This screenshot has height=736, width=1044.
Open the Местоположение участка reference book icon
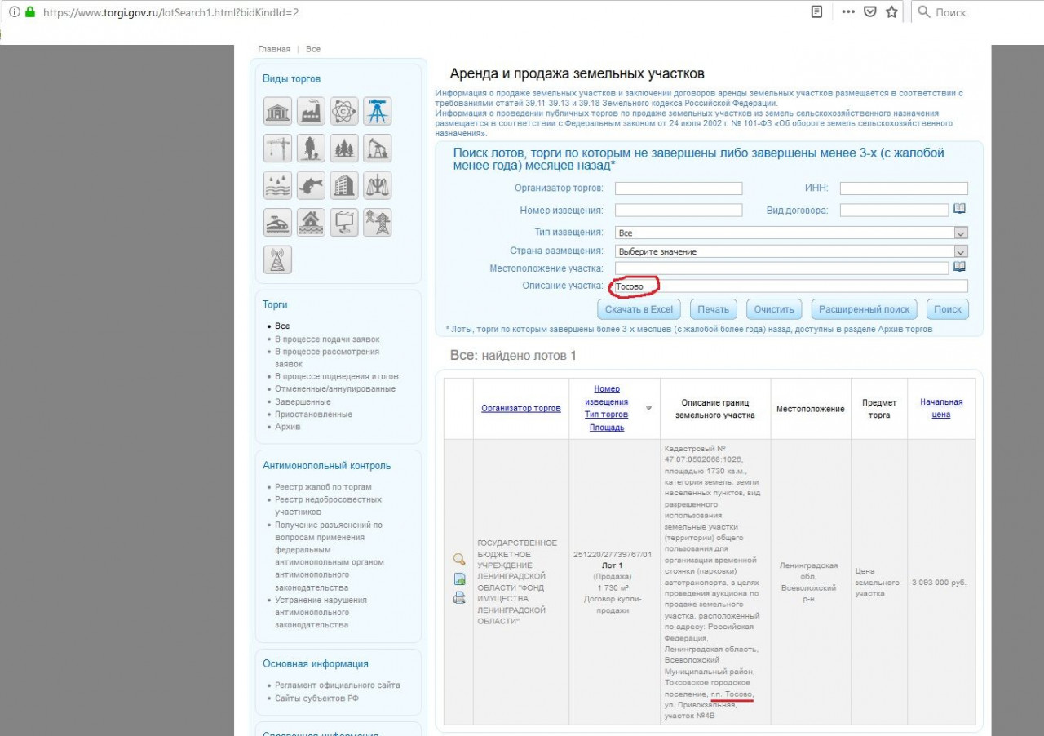click(960, 267)
